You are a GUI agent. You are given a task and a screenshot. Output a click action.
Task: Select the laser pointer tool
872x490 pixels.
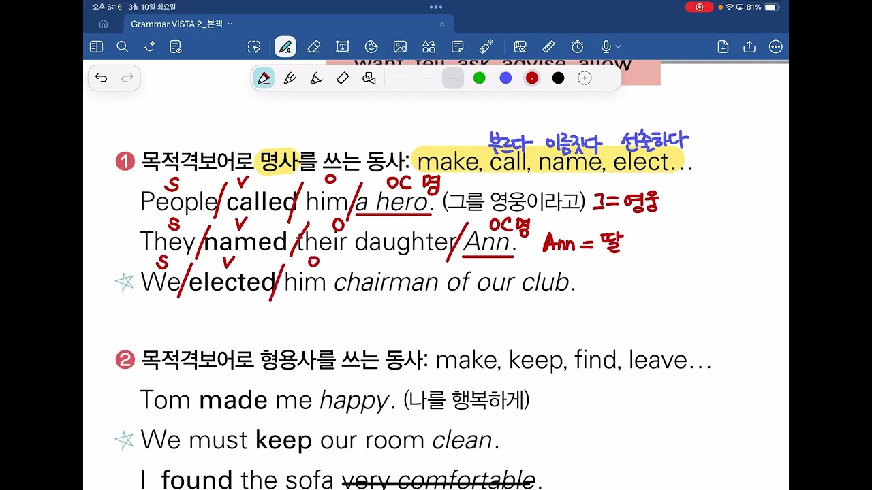pyautogui.click(x=486, y=47)
